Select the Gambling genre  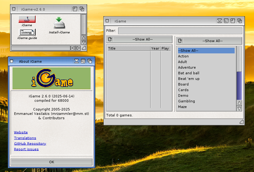[206, 101]
